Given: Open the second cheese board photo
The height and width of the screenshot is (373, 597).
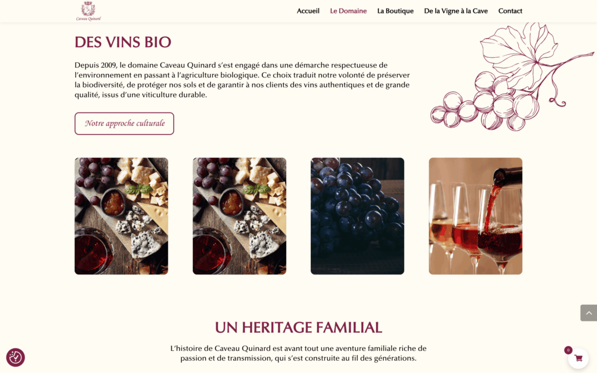Looking at the screenshot, I should pyautogui.click(x=239, y=216).
